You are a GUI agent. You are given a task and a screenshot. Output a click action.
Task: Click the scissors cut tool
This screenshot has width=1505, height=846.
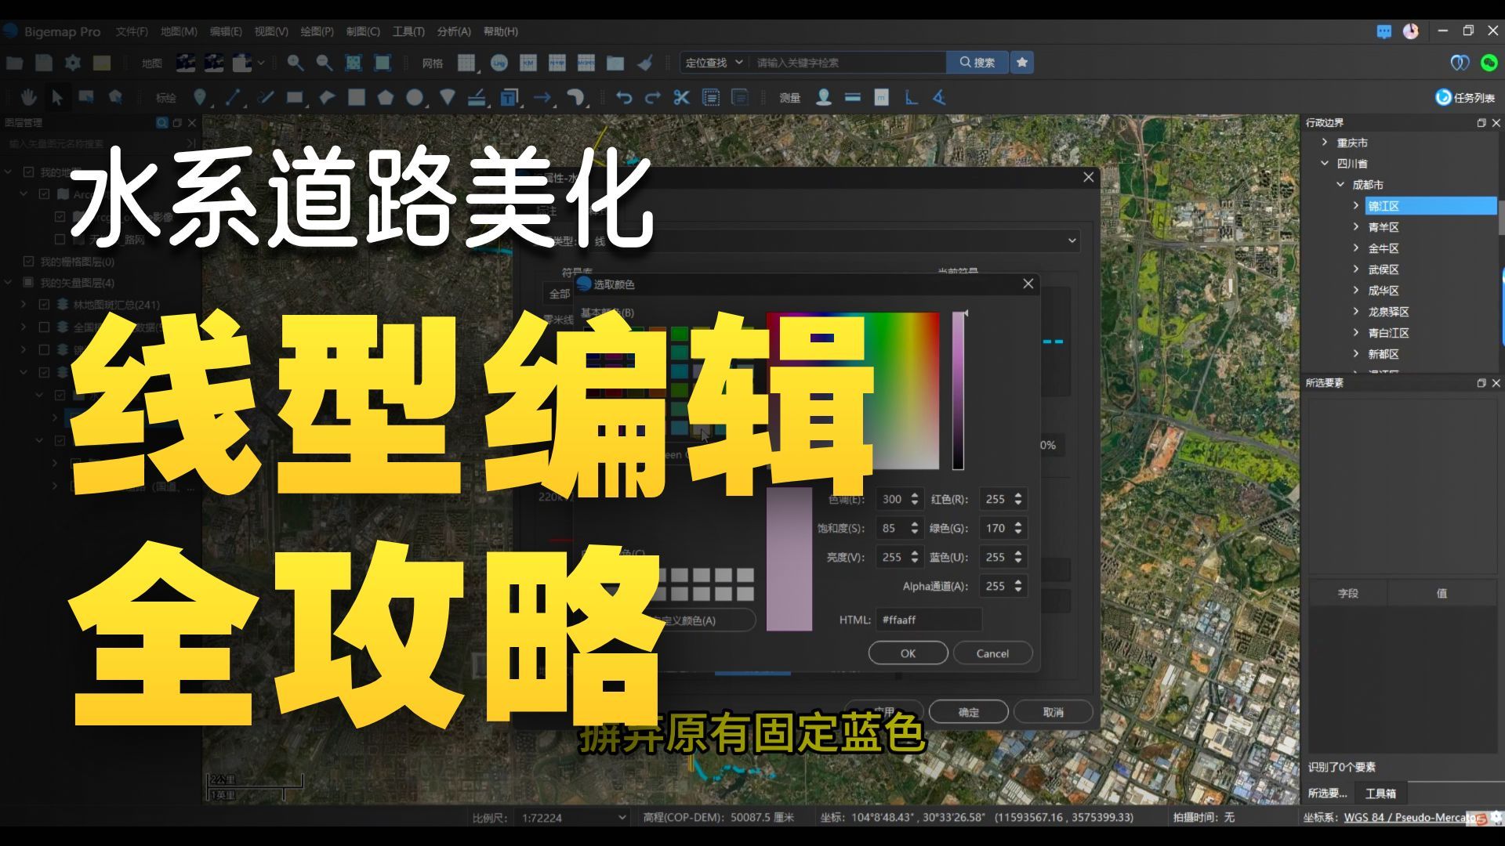click(681, 97)
